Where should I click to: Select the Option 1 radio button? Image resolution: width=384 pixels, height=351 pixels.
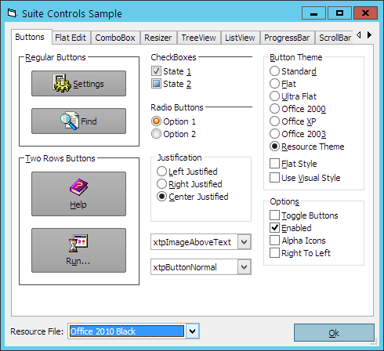(x=173, y=121)
